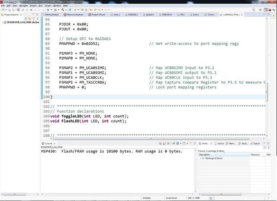Open the File menu
This screenshot has height=201, width=277.
(x=3, y=6)
